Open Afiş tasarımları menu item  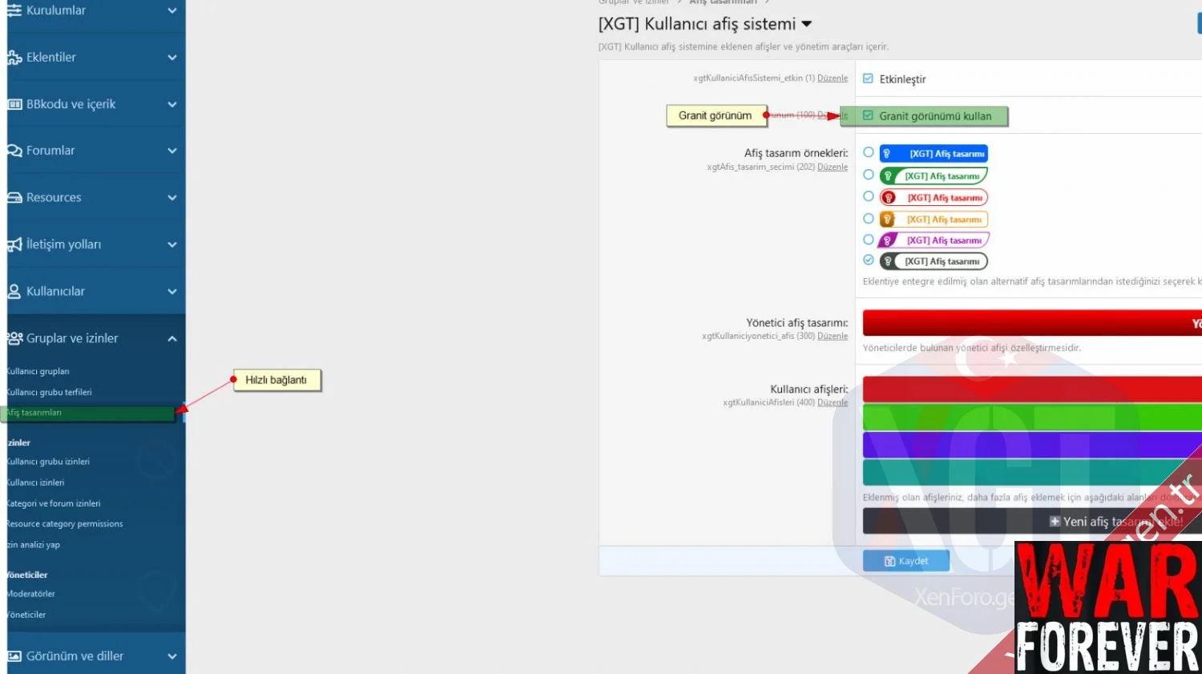[x=34, y=413]
